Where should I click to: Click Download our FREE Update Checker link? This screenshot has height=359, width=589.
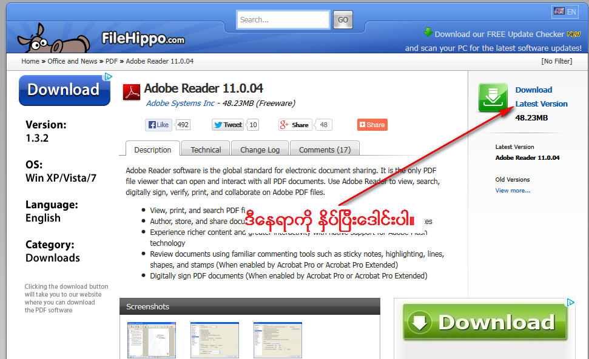click(499, 34)
